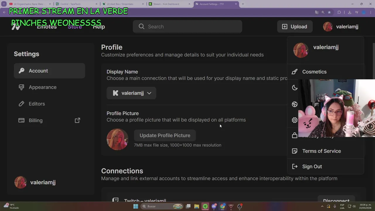Open the Account settings section
The height and width of the screenshot is (211, 375).
point(50,71)
